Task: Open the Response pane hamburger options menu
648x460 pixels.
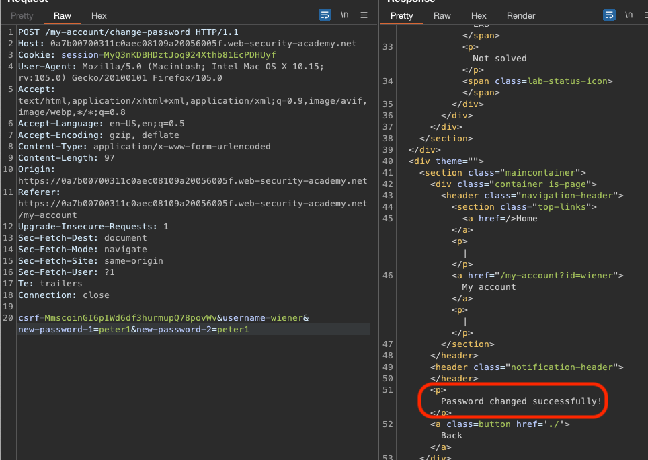Action: pos(645,15)
